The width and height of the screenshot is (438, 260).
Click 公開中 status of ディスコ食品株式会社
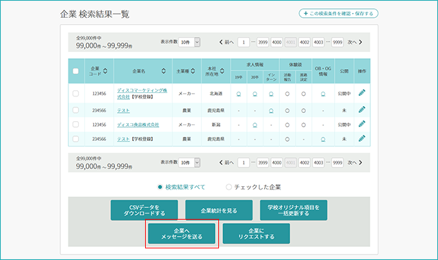point(344,125)
